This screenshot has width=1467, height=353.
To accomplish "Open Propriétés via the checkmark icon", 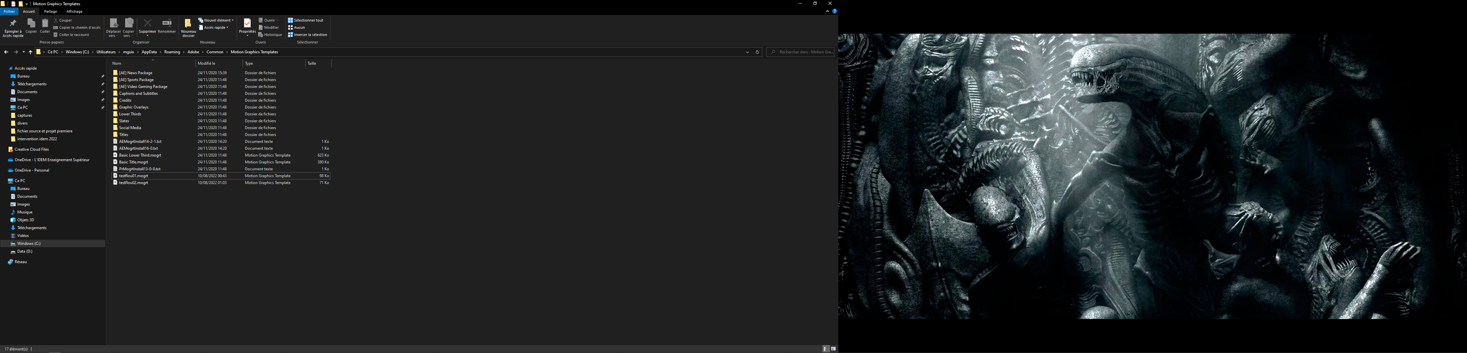I will 247,23.
